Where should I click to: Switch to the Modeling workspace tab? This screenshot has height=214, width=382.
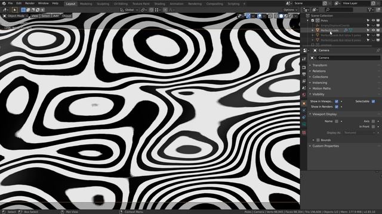[86, 4]
